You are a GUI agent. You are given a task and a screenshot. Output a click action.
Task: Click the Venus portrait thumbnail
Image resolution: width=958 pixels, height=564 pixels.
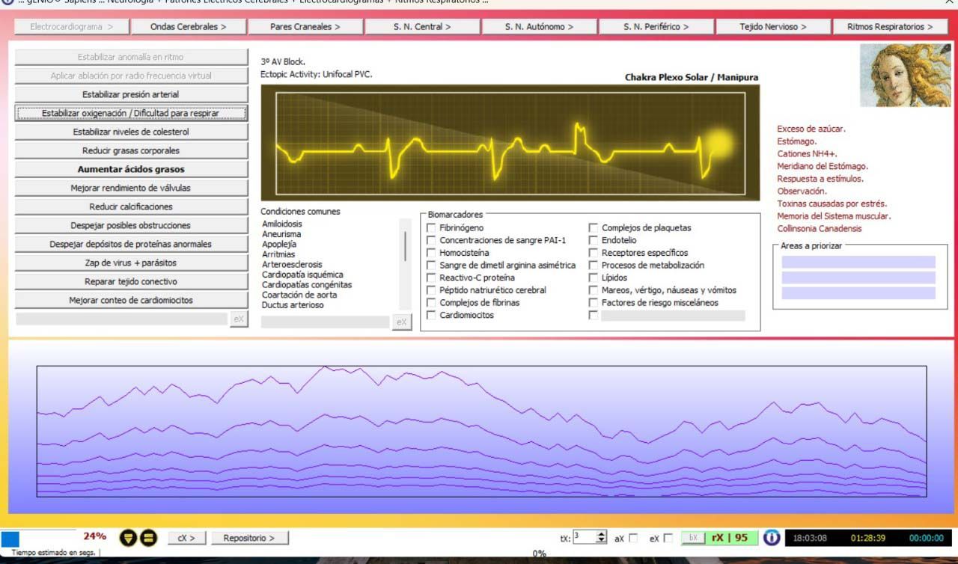[x=903, y=75]
